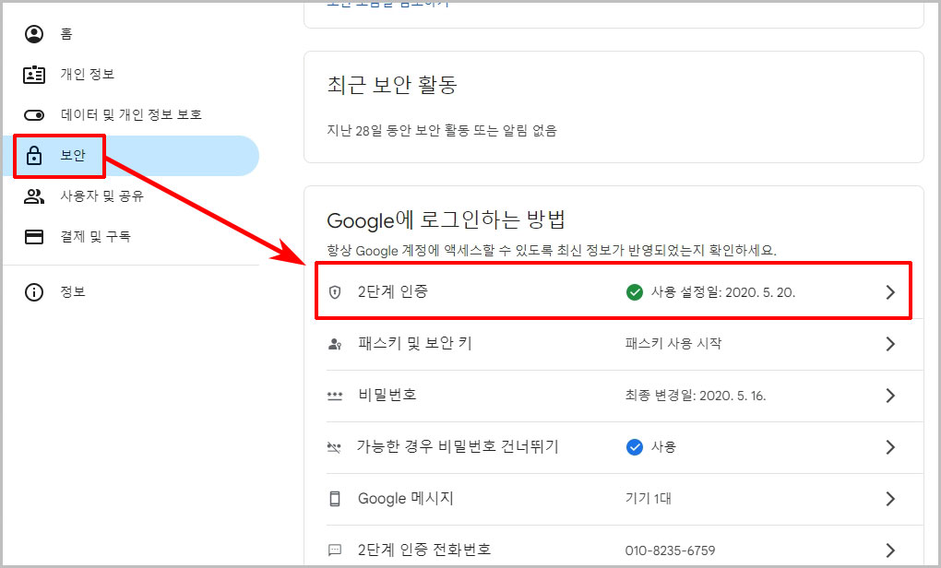Click the ID card icon beside 개인 정보
The height and width of the screenshot is (568, 941).
33,75
